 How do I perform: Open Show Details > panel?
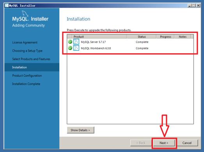coord(80,130)
